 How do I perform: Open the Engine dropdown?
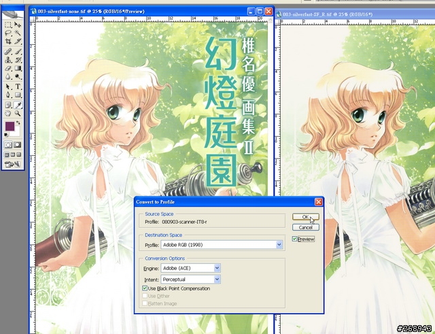click(x=190, y=268)
